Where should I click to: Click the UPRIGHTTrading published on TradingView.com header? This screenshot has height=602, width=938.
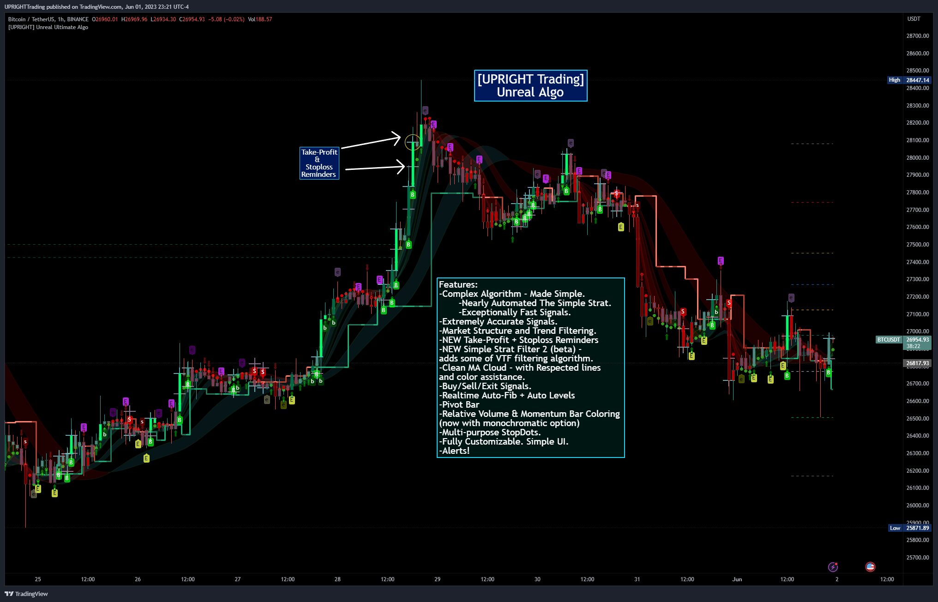[96, 6]
